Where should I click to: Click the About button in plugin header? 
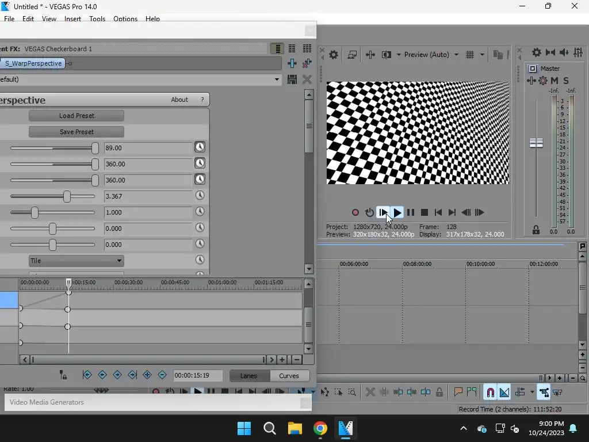pyautogui.click(x=179, y=100)
